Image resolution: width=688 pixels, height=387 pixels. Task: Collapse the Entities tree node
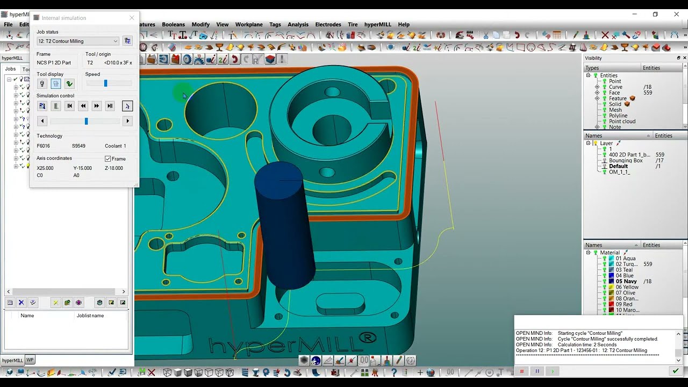(x=589, y=75)
